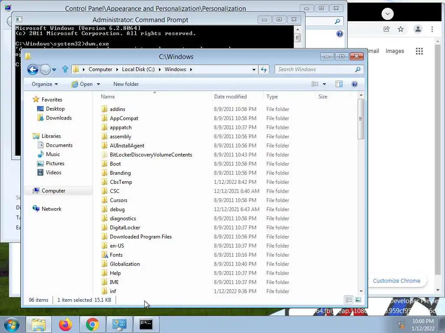Click the search magnifier in Explorer

[358, 69]
